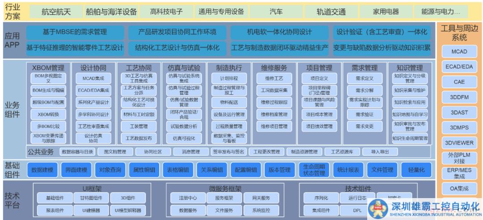Select MCAD集成 under 设计协同
483x220 pixels.
[93, 78]
